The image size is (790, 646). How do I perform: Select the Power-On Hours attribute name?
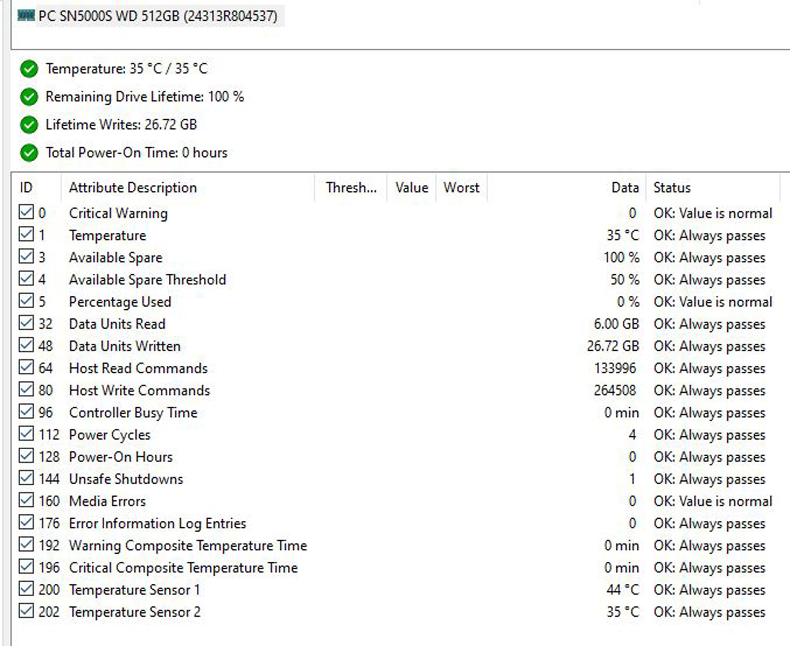click(x=121, y=457)
